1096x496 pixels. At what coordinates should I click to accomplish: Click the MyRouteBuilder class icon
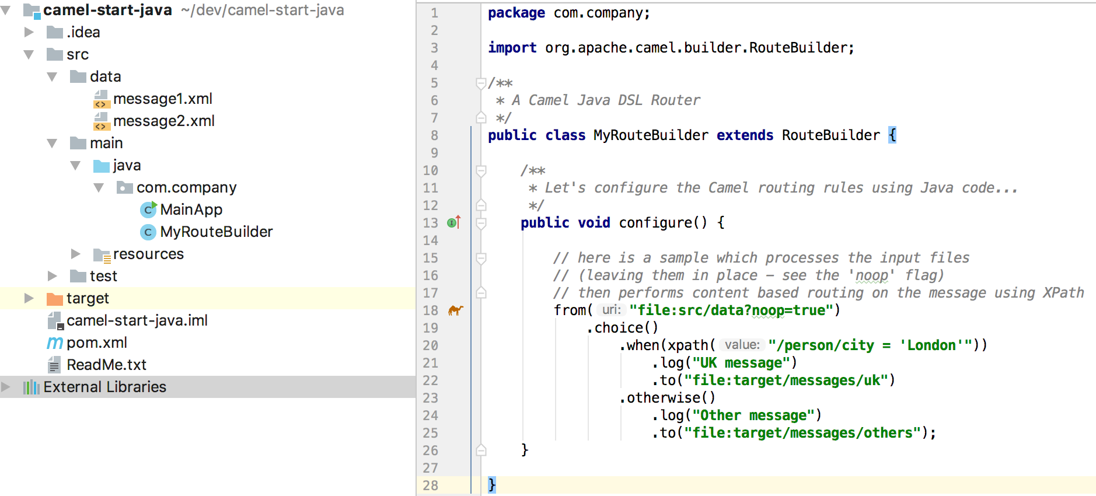148,232
